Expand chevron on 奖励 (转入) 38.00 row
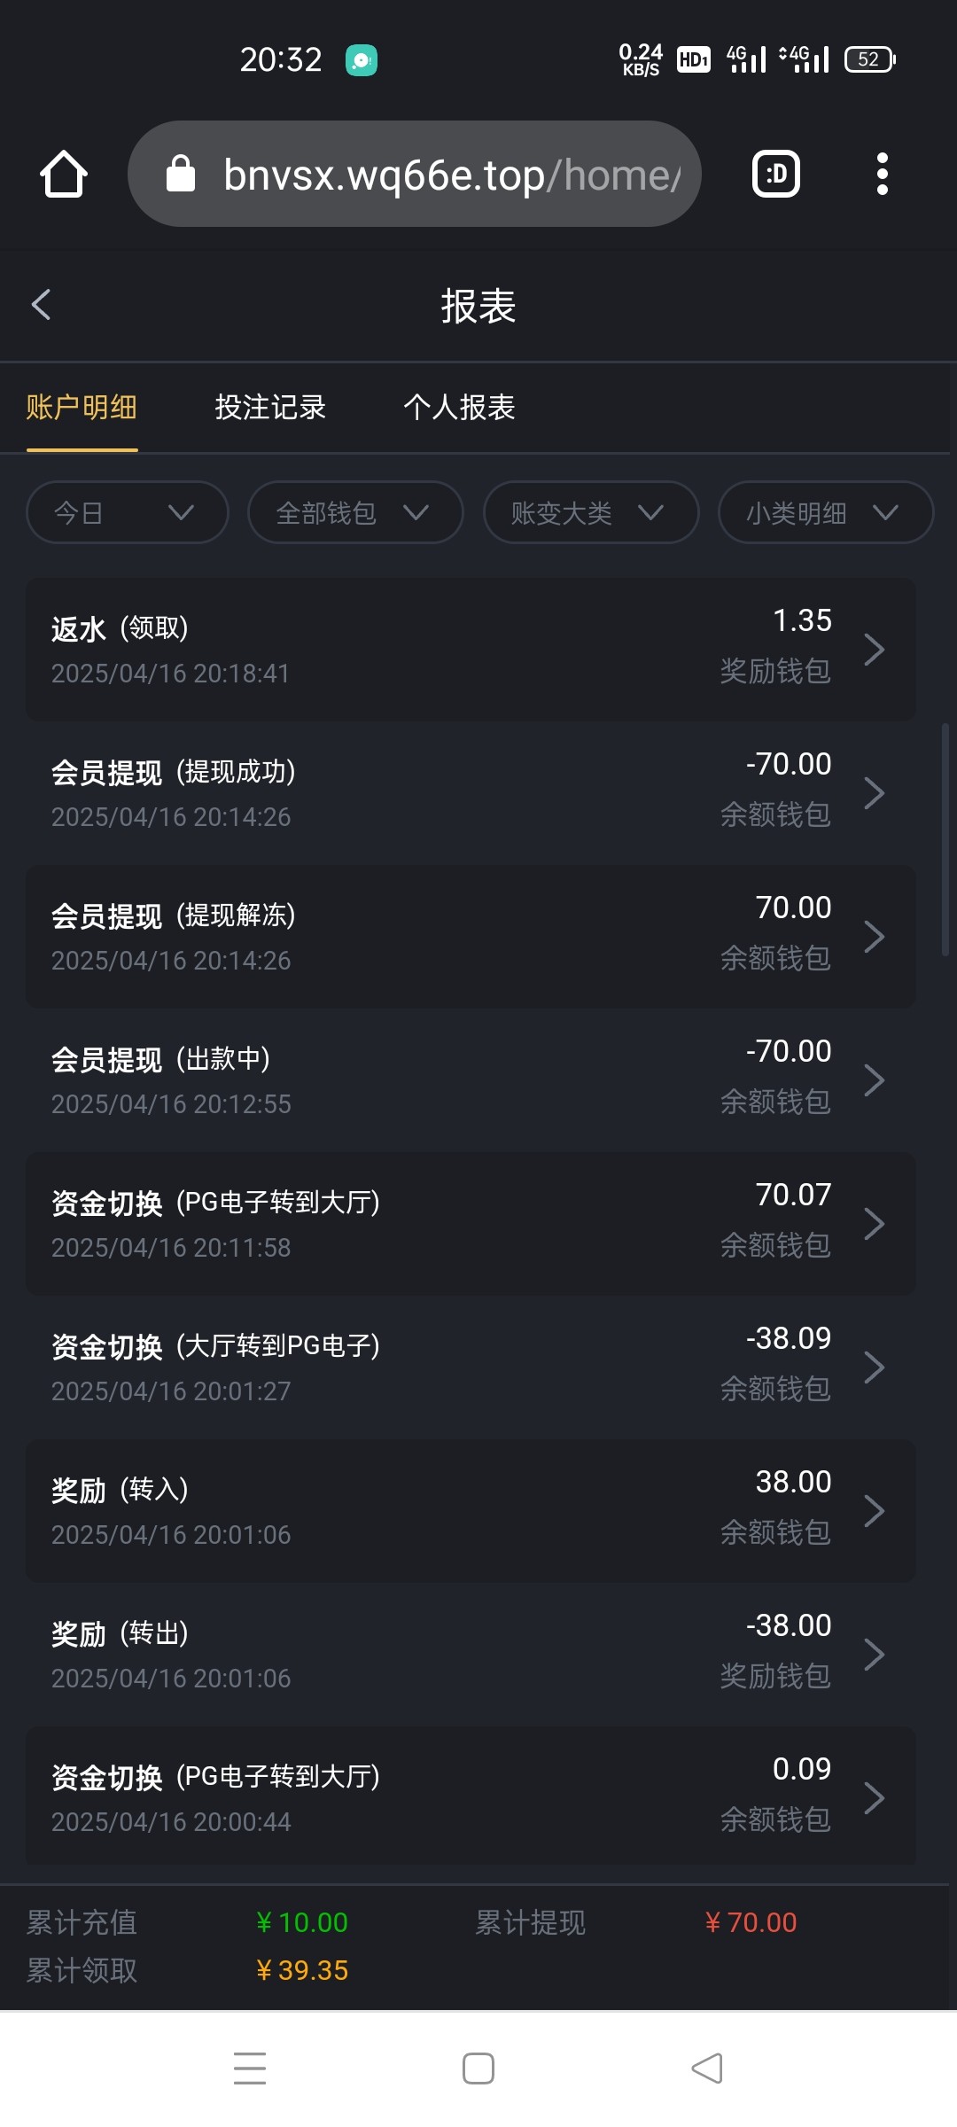 (874, 1511)
